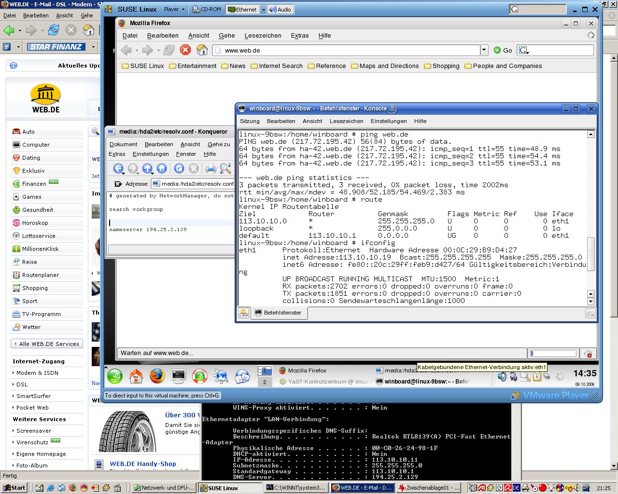Click the Routenplaner sidebar link on WEB.DE
Screen dimensions: 618x494
click(x=41, y=275)
